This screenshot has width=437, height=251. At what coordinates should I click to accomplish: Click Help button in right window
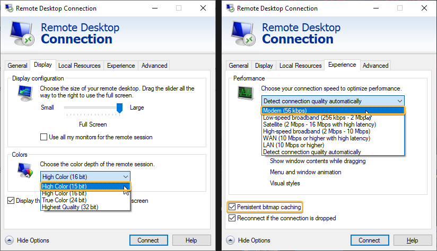[413, 240]
